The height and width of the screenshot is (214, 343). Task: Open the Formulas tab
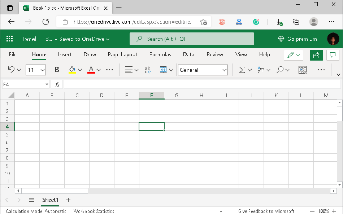click(160, 55)
